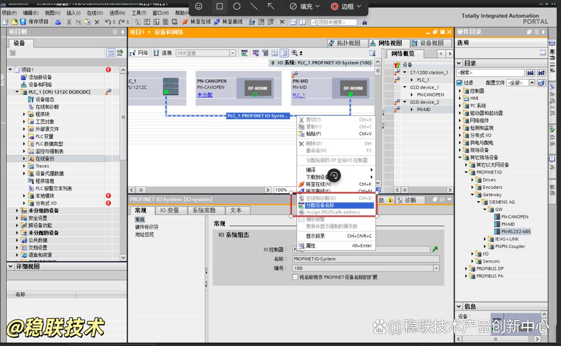This screenshot has height=346, width=561.
Task: Click the 未分配 link under PN-CANOPEN
Action: [x=205, y=95]
